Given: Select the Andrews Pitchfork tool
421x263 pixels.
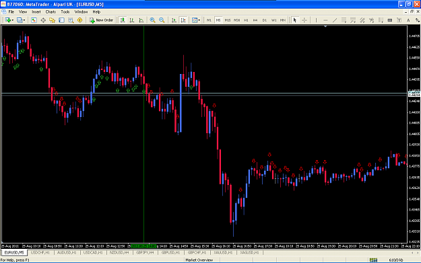Looking at the screenshot, I should pos(362,20).
